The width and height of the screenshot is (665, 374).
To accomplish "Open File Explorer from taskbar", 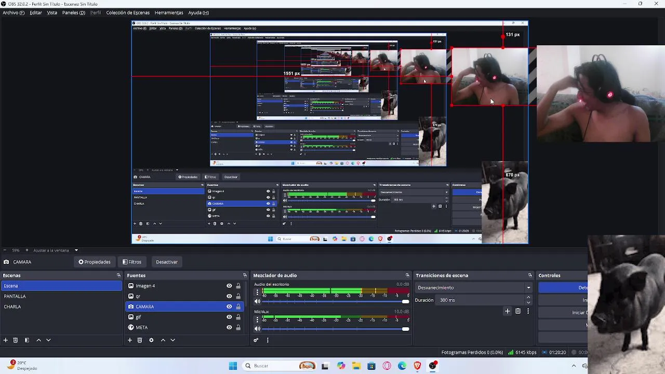I will (356, 366).
